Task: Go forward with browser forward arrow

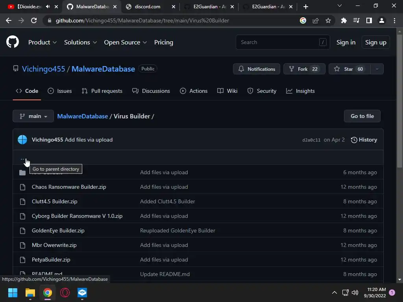Action: (x=21, y=20)
